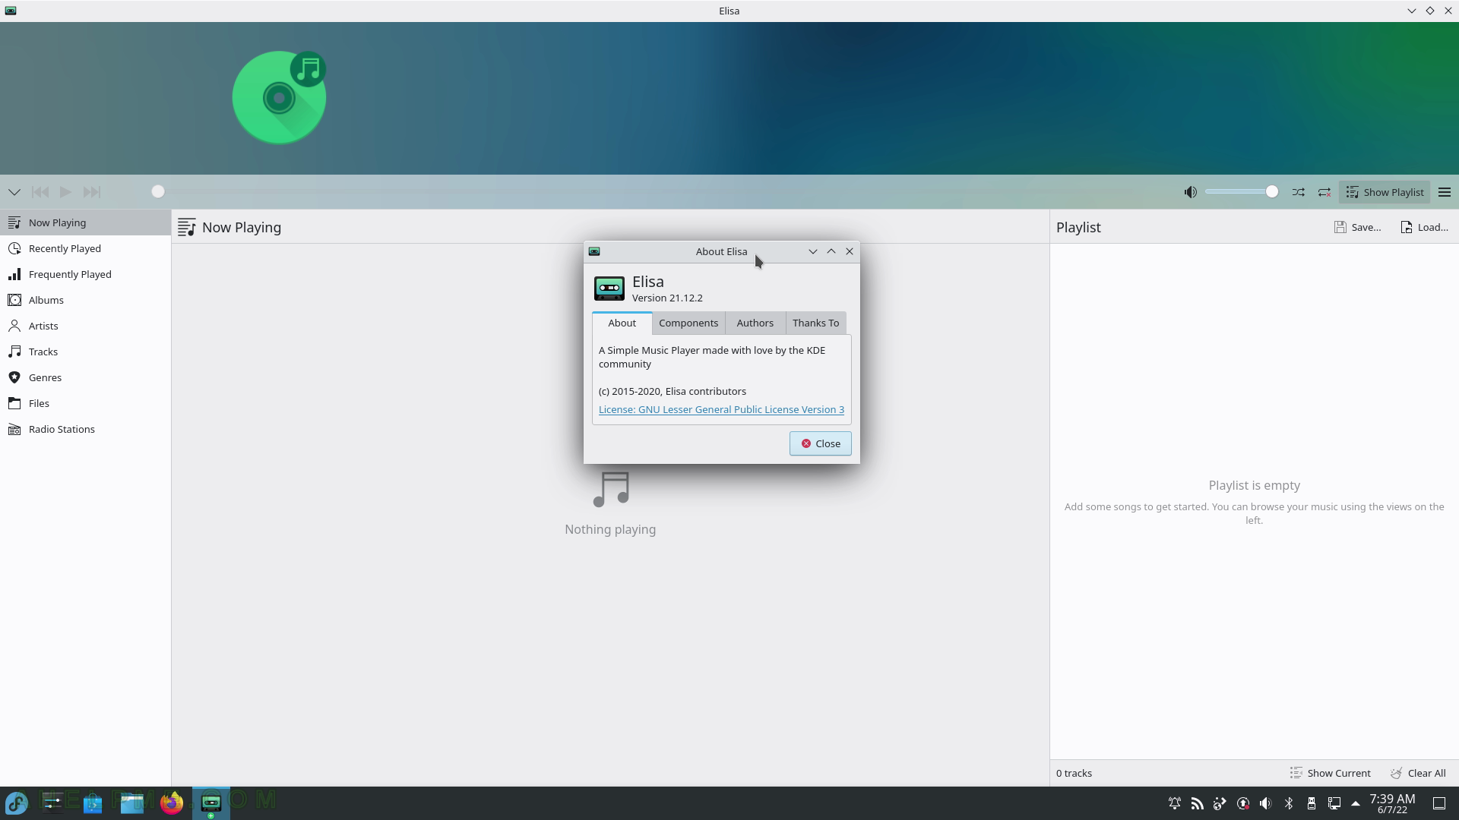Screen dimensions: 1459x820
Task: Select Elisa task in the taskbar
Action: pyautogui.click(x=211, y=803)
